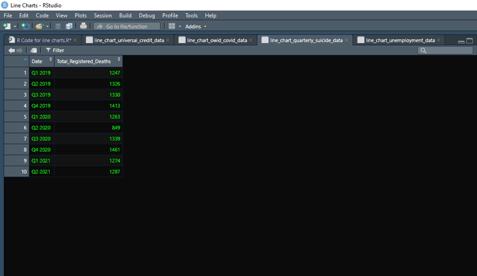Switch to R Code for line charts.R tab

[x=44, y=40]
